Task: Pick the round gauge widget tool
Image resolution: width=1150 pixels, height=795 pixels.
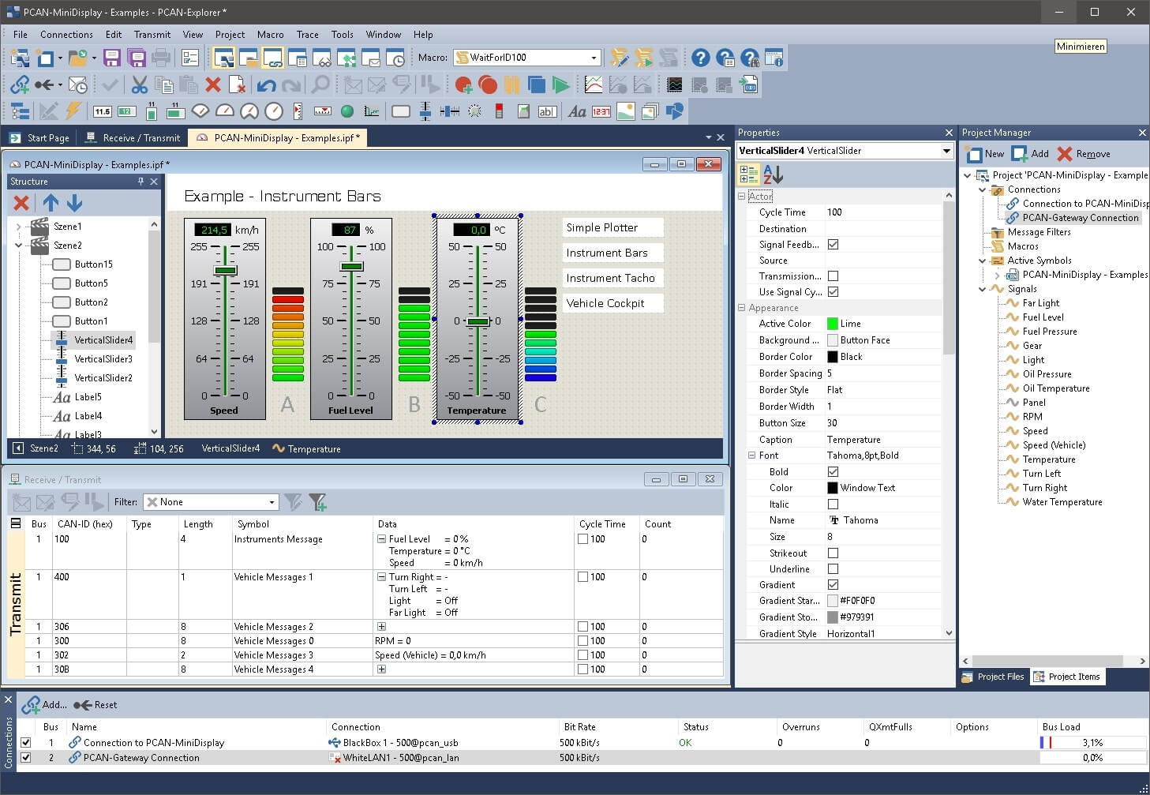Action: pyautogui.click(x=272, y=111)
